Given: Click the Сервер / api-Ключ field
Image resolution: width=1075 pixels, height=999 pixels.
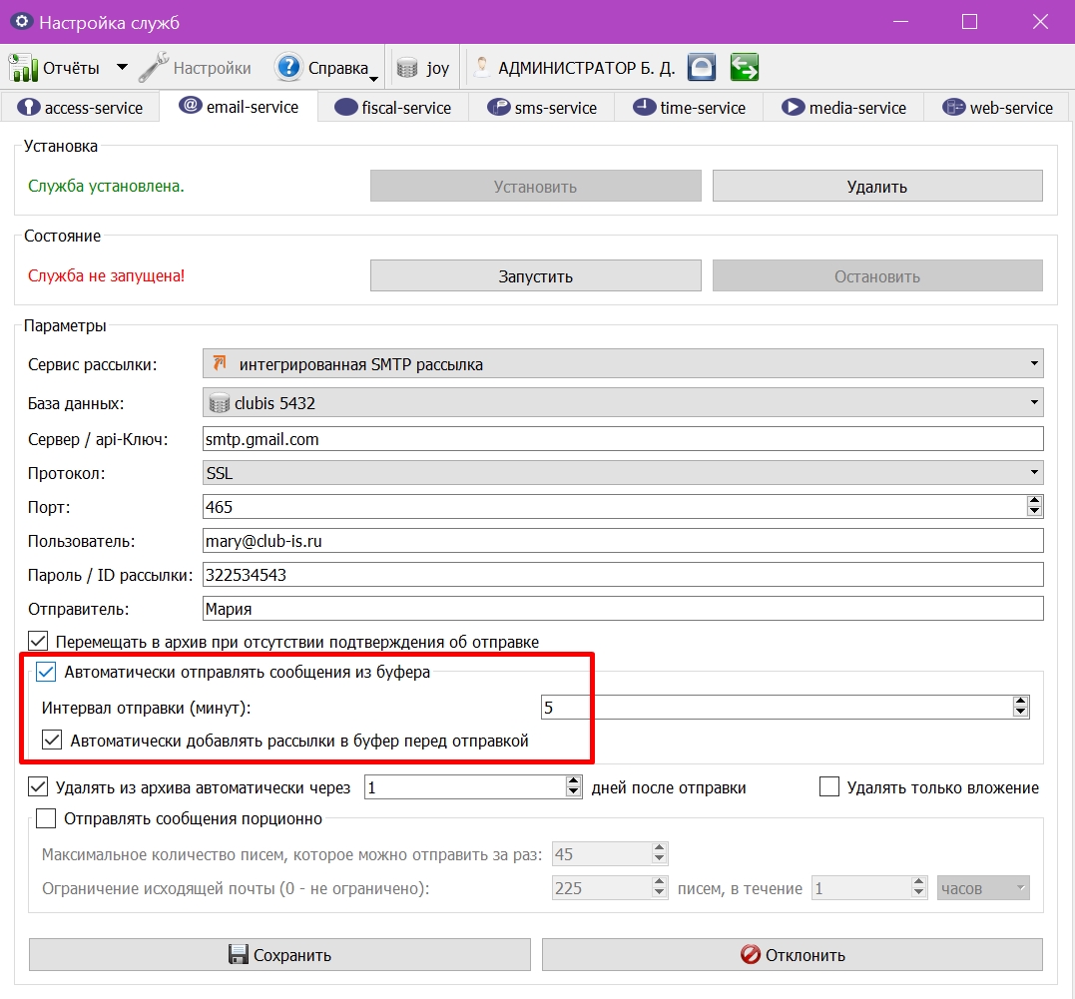Looking at the screenshot, I should click(x=623, y=439).
